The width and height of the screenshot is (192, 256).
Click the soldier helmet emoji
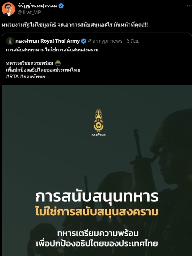(x=58, y=63)
